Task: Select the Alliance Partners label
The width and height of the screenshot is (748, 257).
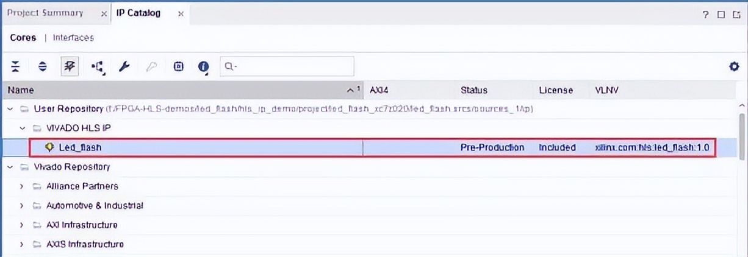Action: [82, 186]
